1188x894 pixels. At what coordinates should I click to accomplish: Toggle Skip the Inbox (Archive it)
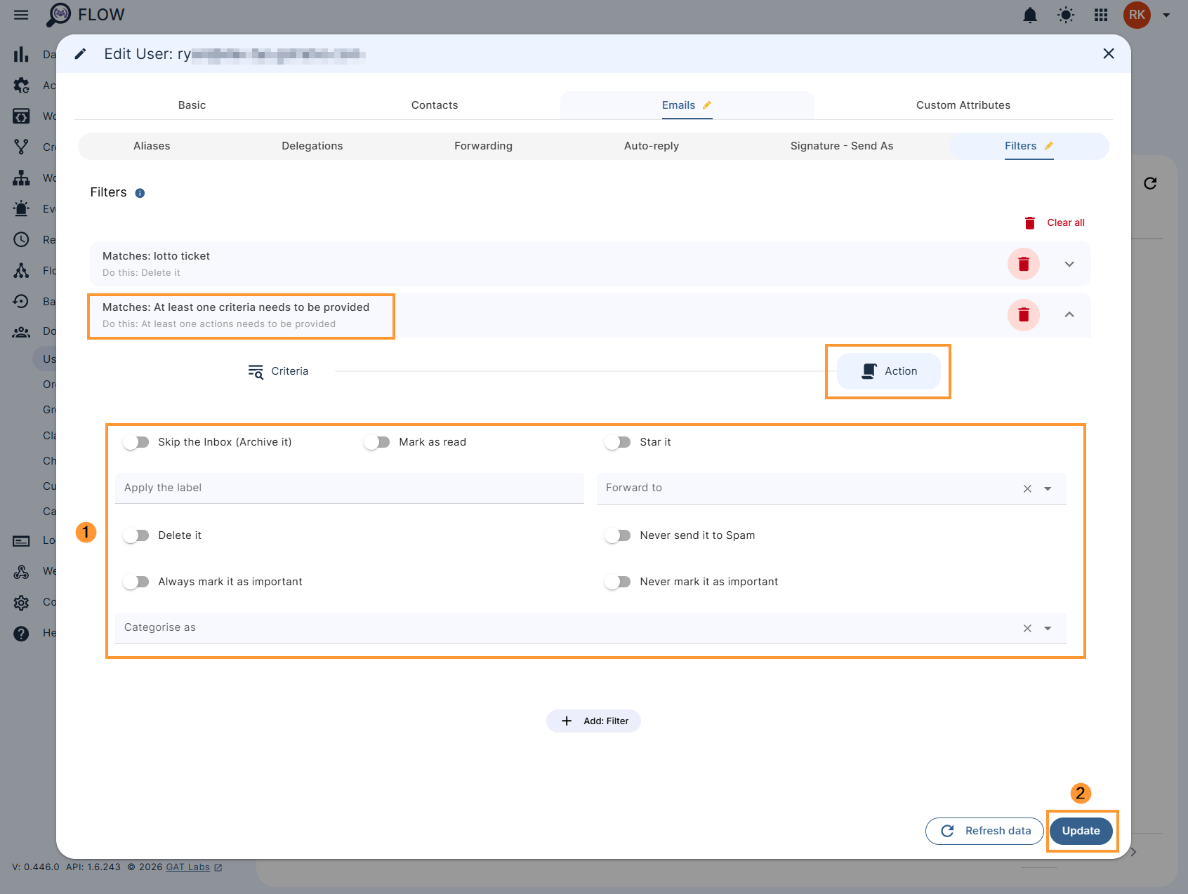[136, 442]
